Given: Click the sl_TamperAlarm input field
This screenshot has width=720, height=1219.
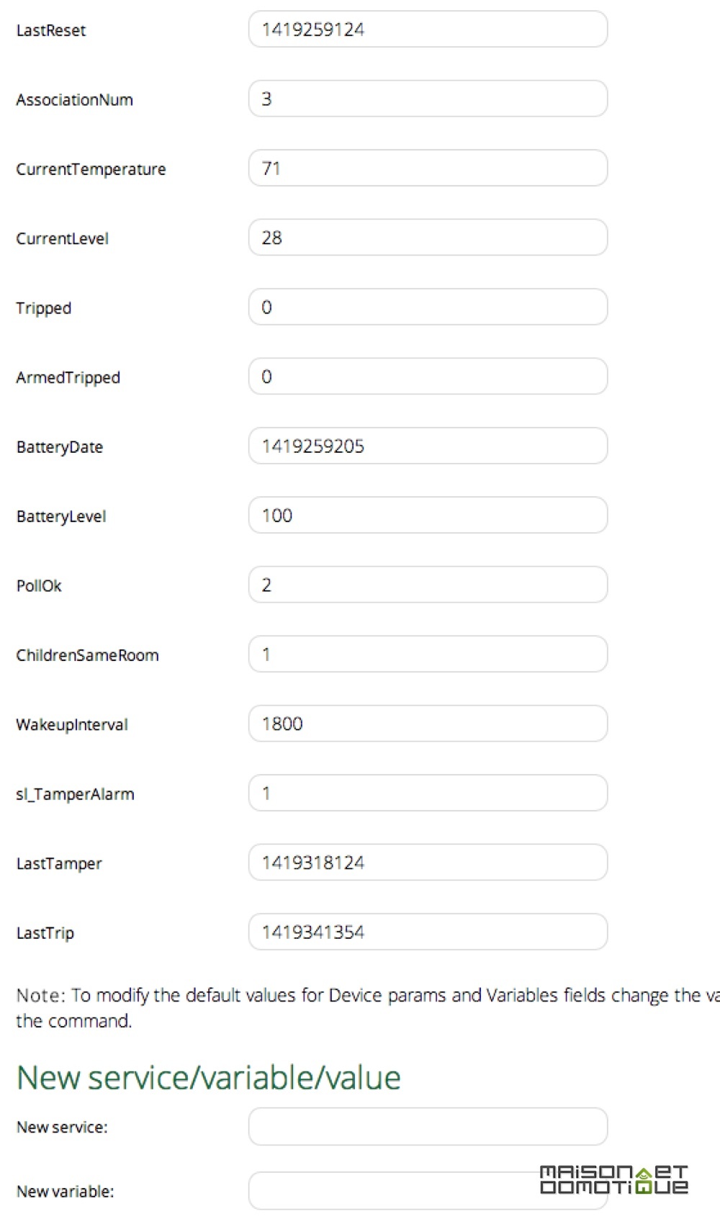Looking at the screenshot, I should click(x=428, y=793).
